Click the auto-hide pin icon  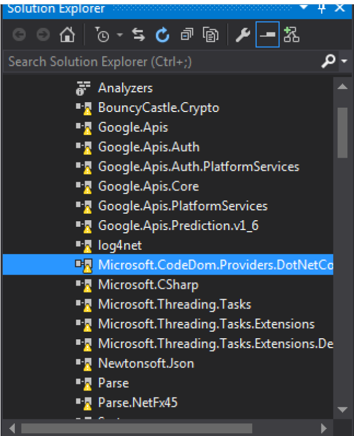pyautogui.click(x=322, y=8)
